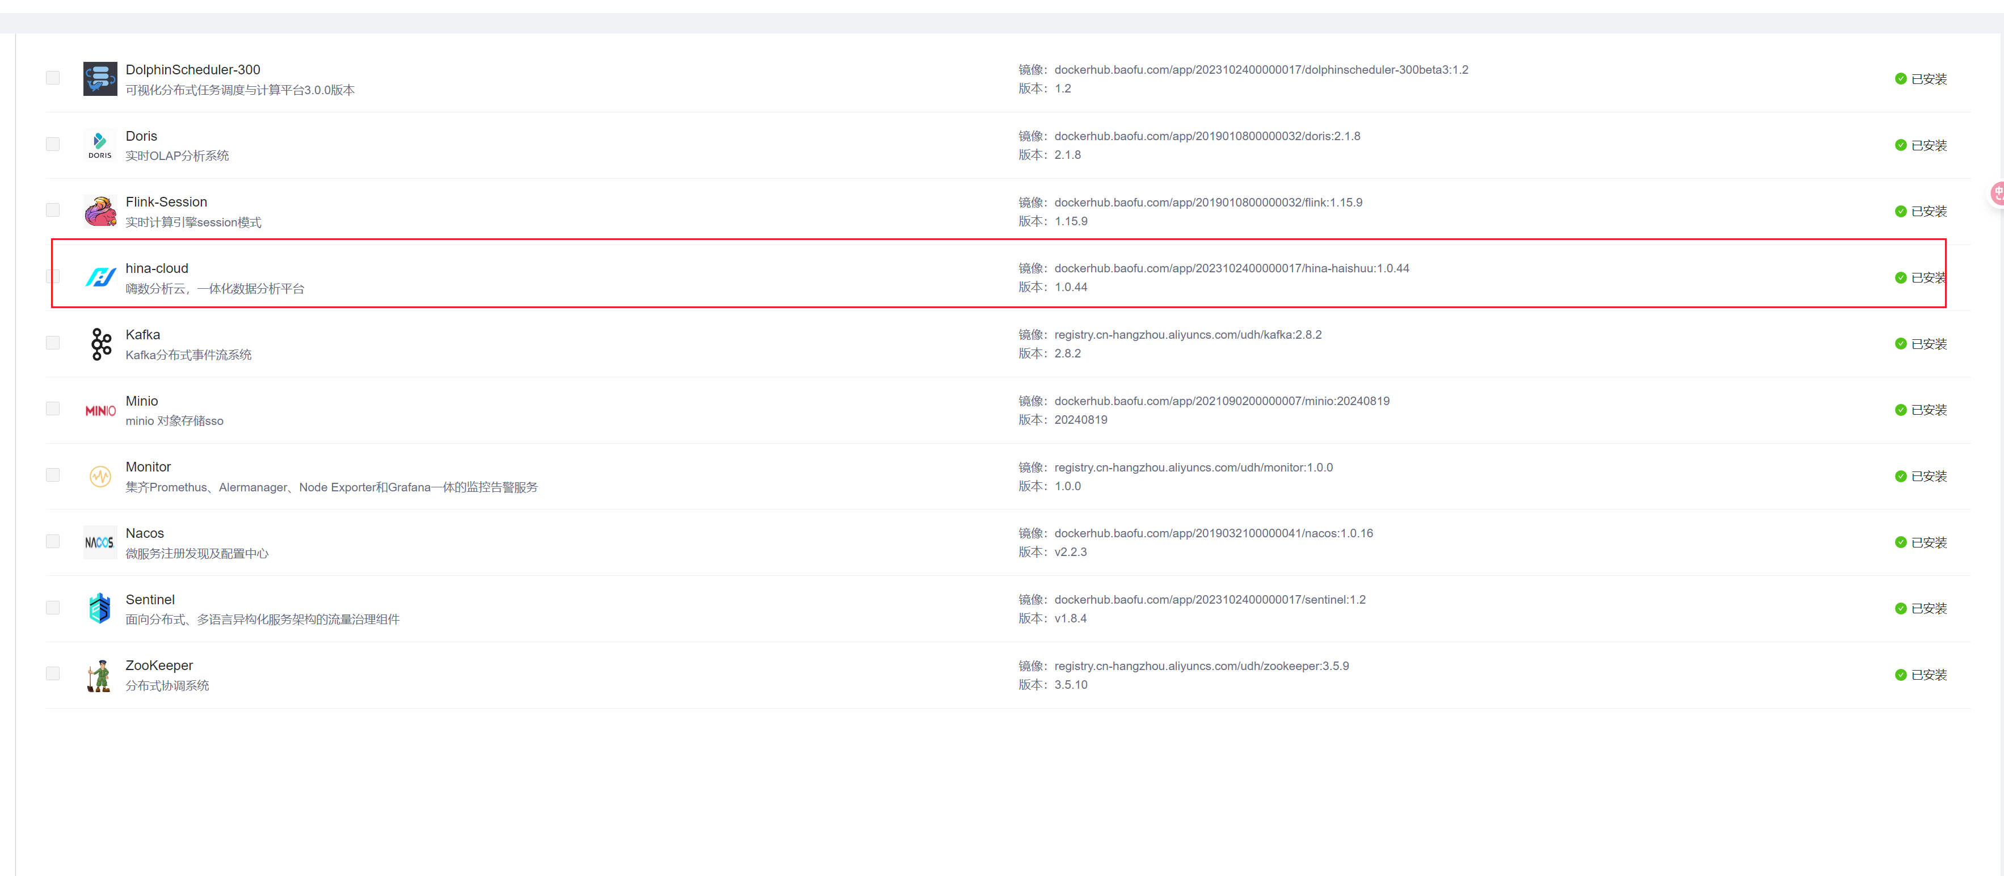
Task: Check the DolphinScheduler-300 row checkbox
Action: (x=53, y=78)
